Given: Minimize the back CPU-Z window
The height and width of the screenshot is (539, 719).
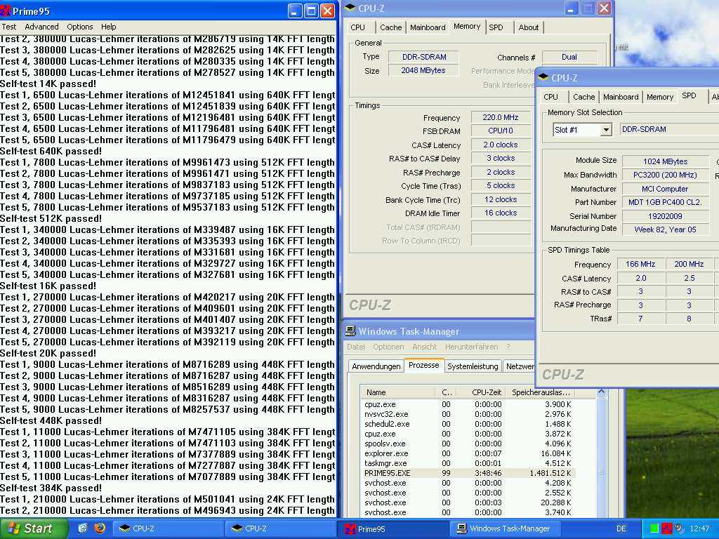Looking at the screenshot, I should [x=571, y=8].
